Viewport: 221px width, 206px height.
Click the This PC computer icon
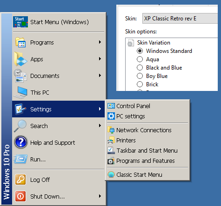pos(20,92)
